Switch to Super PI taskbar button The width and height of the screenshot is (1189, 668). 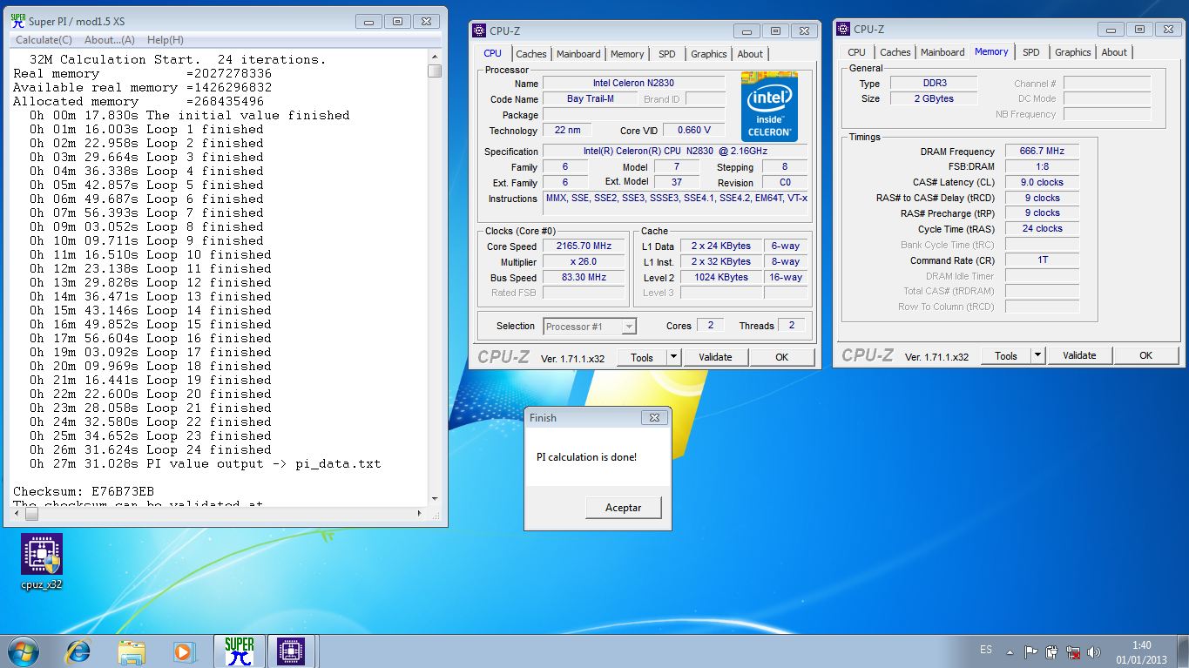pos(239,651)
